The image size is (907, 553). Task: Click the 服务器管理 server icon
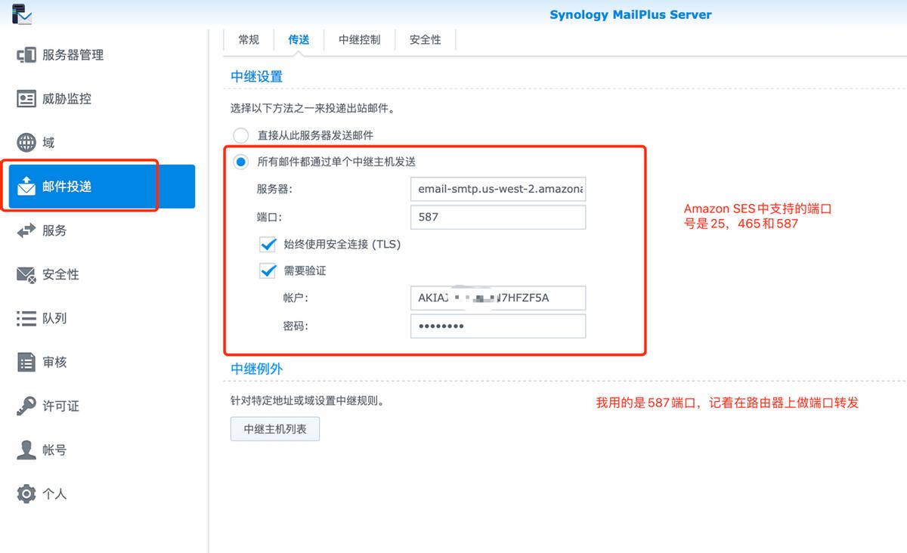point(26,55)
